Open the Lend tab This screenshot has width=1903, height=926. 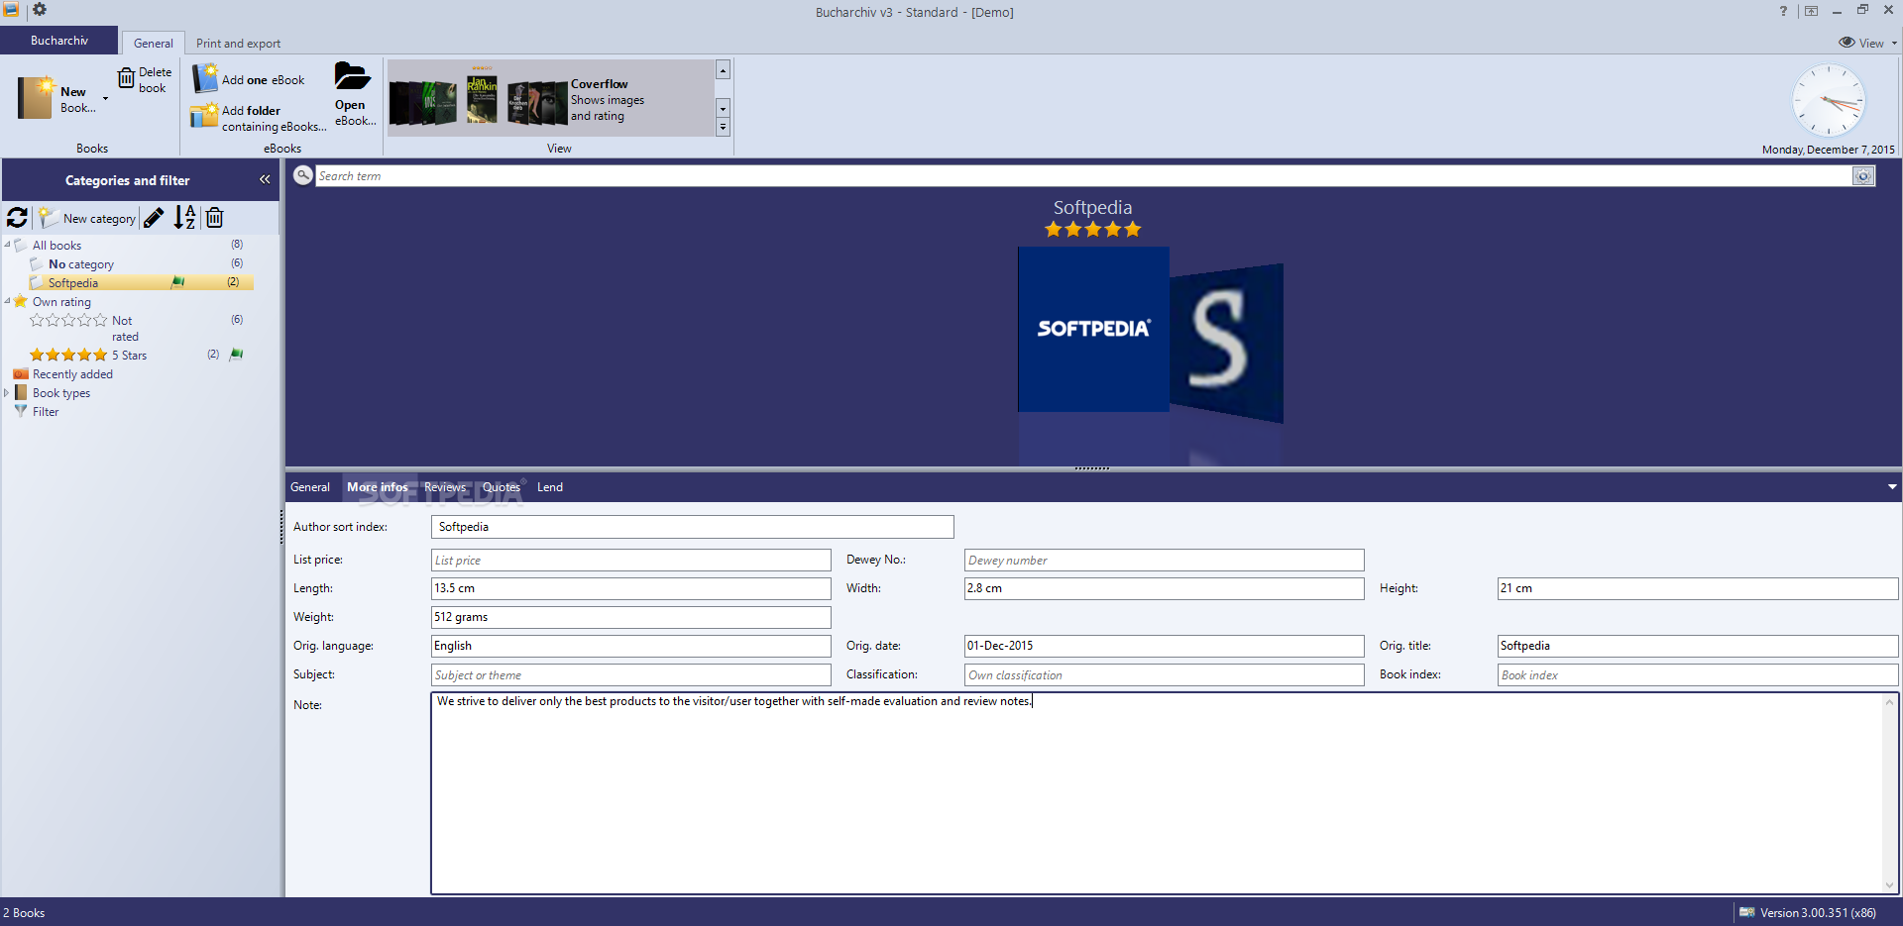click(550, 487)
